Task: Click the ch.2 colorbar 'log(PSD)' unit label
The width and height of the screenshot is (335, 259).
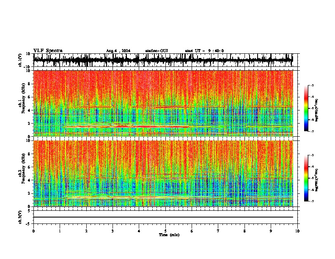Action: 317,180
